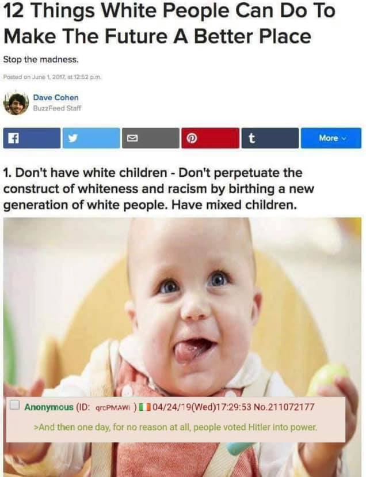This screenshot has width=366, height=477.
Task: Share the article via Twitter bird icon
Action: coord(91,138)
